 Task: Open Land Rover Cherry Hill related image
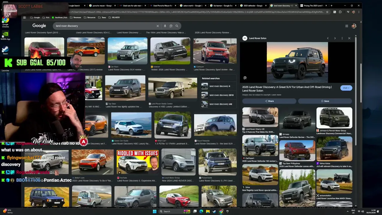(x=260, y=117)
